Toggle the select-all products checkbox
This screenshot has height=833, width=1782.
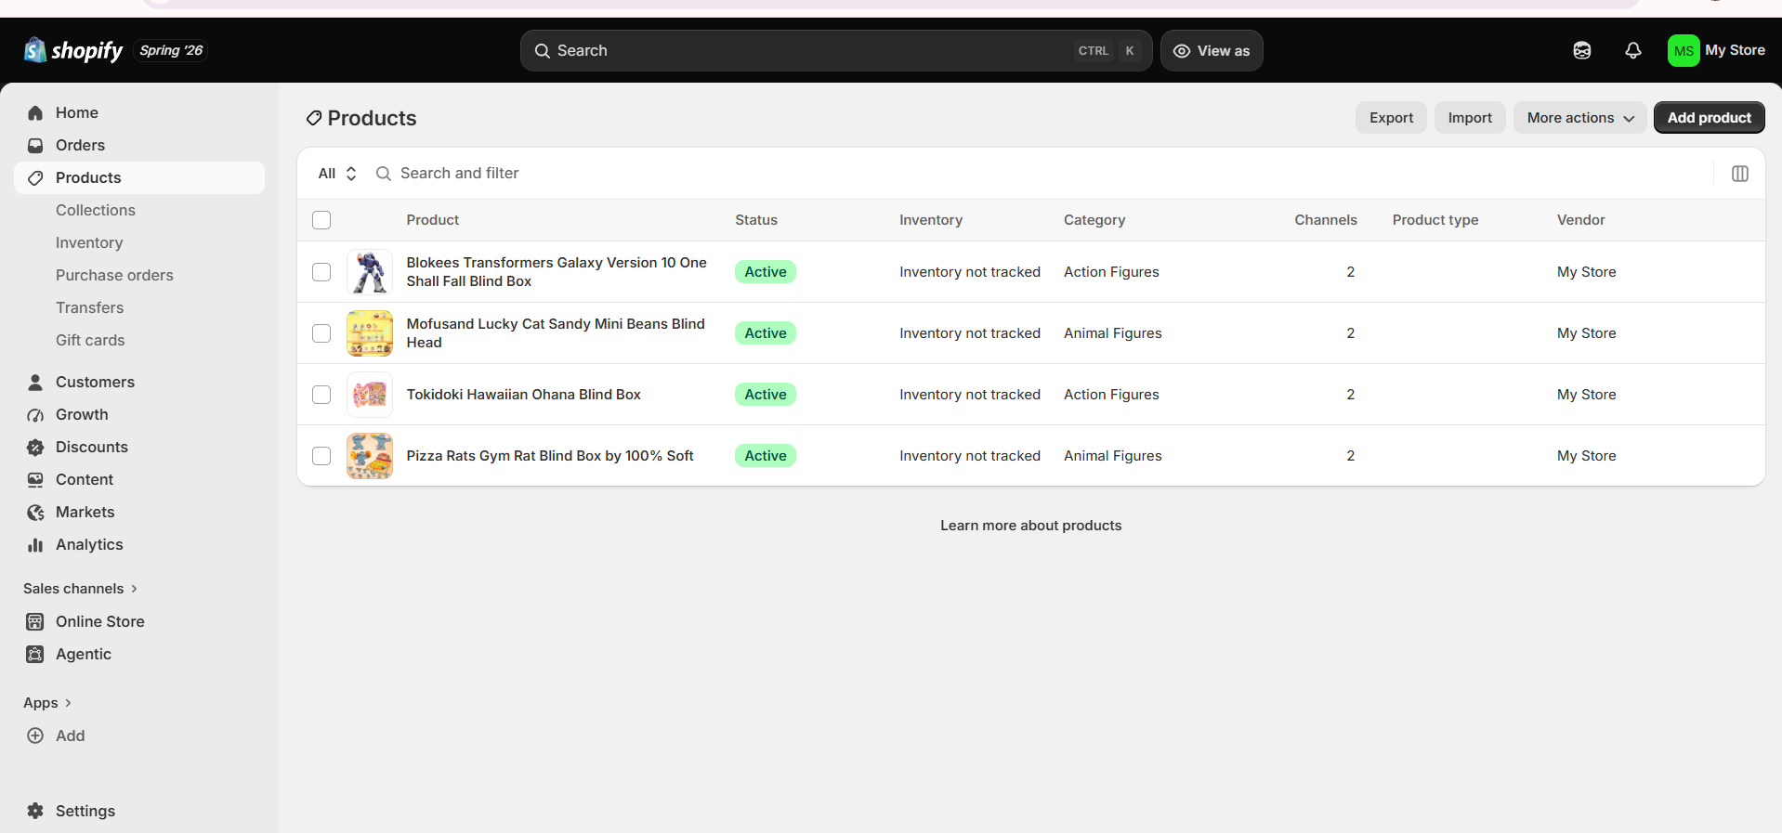(321, 220)
